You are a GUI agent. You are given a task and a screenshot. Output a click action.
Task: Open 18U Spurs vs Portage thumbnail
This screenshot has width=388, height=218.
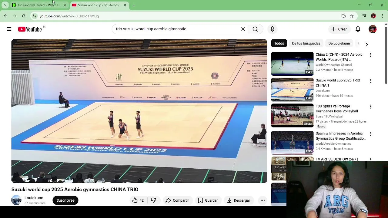[x=292, y=115]
